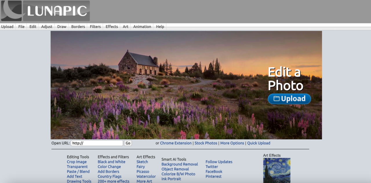Open the Background Removal AI tool
371x183 pixels.
(x=180, y=164)
